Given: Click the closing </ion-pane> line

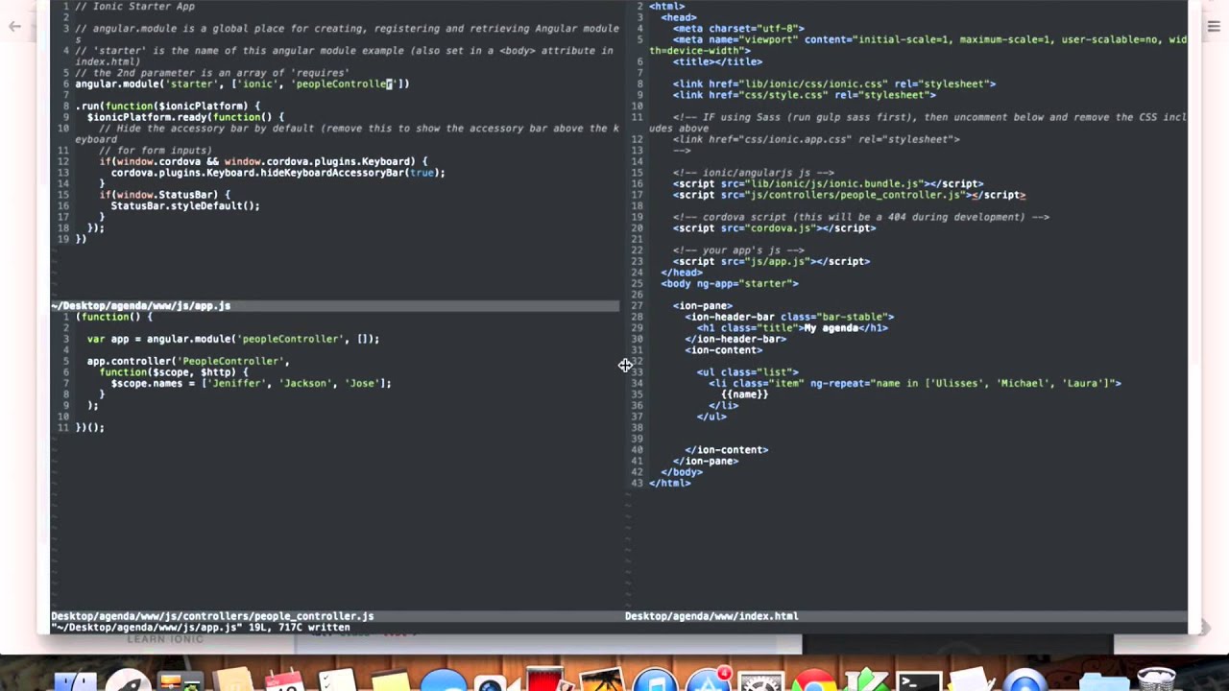Looking at the screenshot, I should click(705, 461).
